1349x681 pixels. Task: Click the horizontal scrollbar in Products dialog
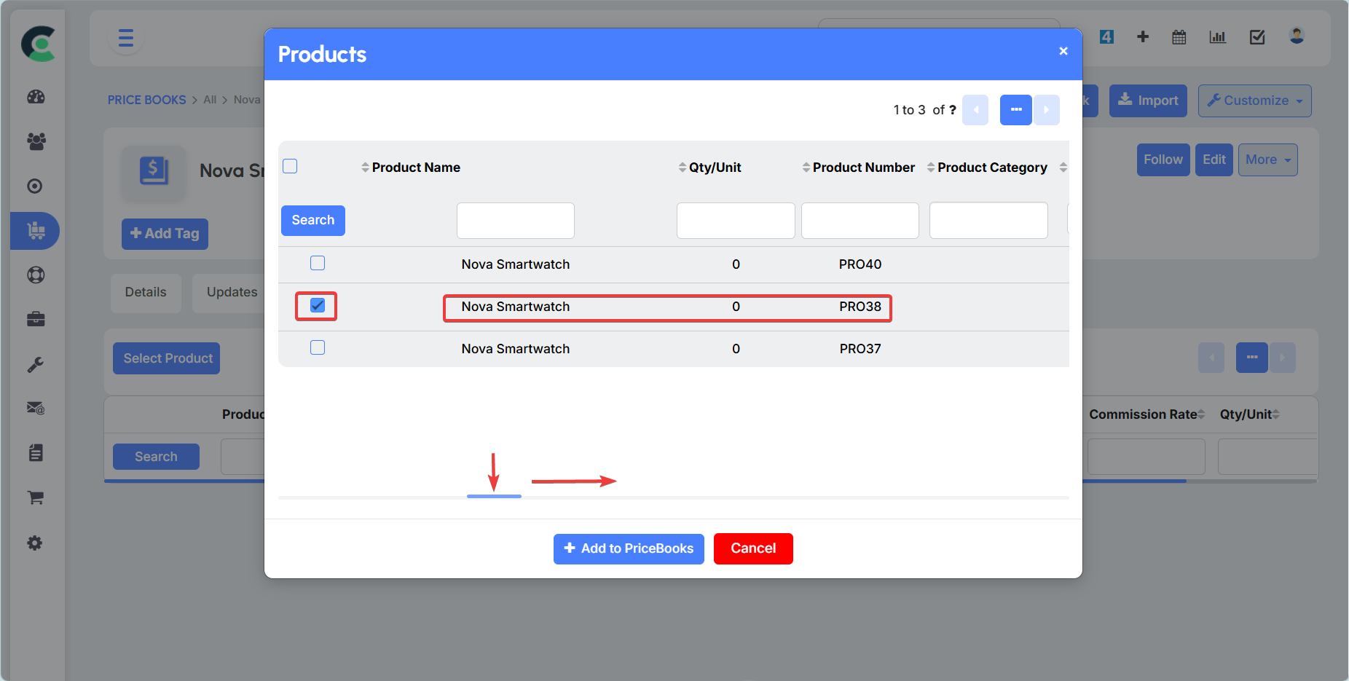(x=494, y=496)
